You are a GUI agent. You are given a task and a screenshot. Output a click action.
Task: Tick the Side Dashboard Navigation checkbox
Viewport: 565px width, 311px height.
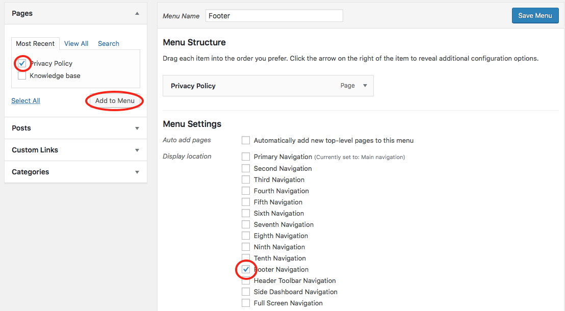(246, 292)
